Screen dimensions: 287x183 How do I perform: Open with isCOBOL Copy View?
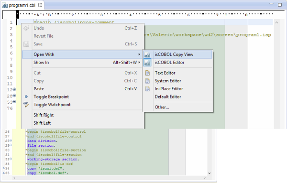177,54
